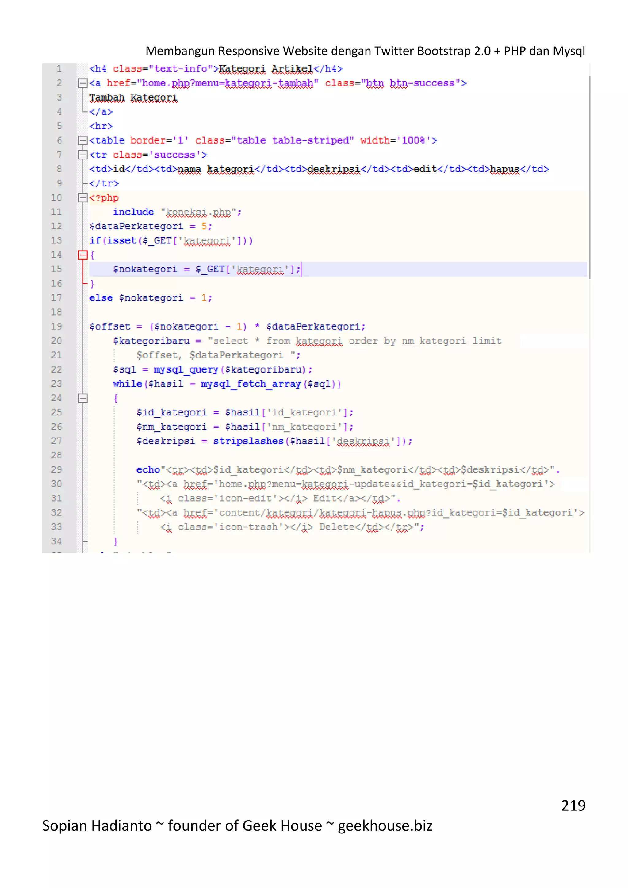The height and width of the screenshot is (888, 628).
Task: Click 'table table-striped' class value
Action: 292,140
